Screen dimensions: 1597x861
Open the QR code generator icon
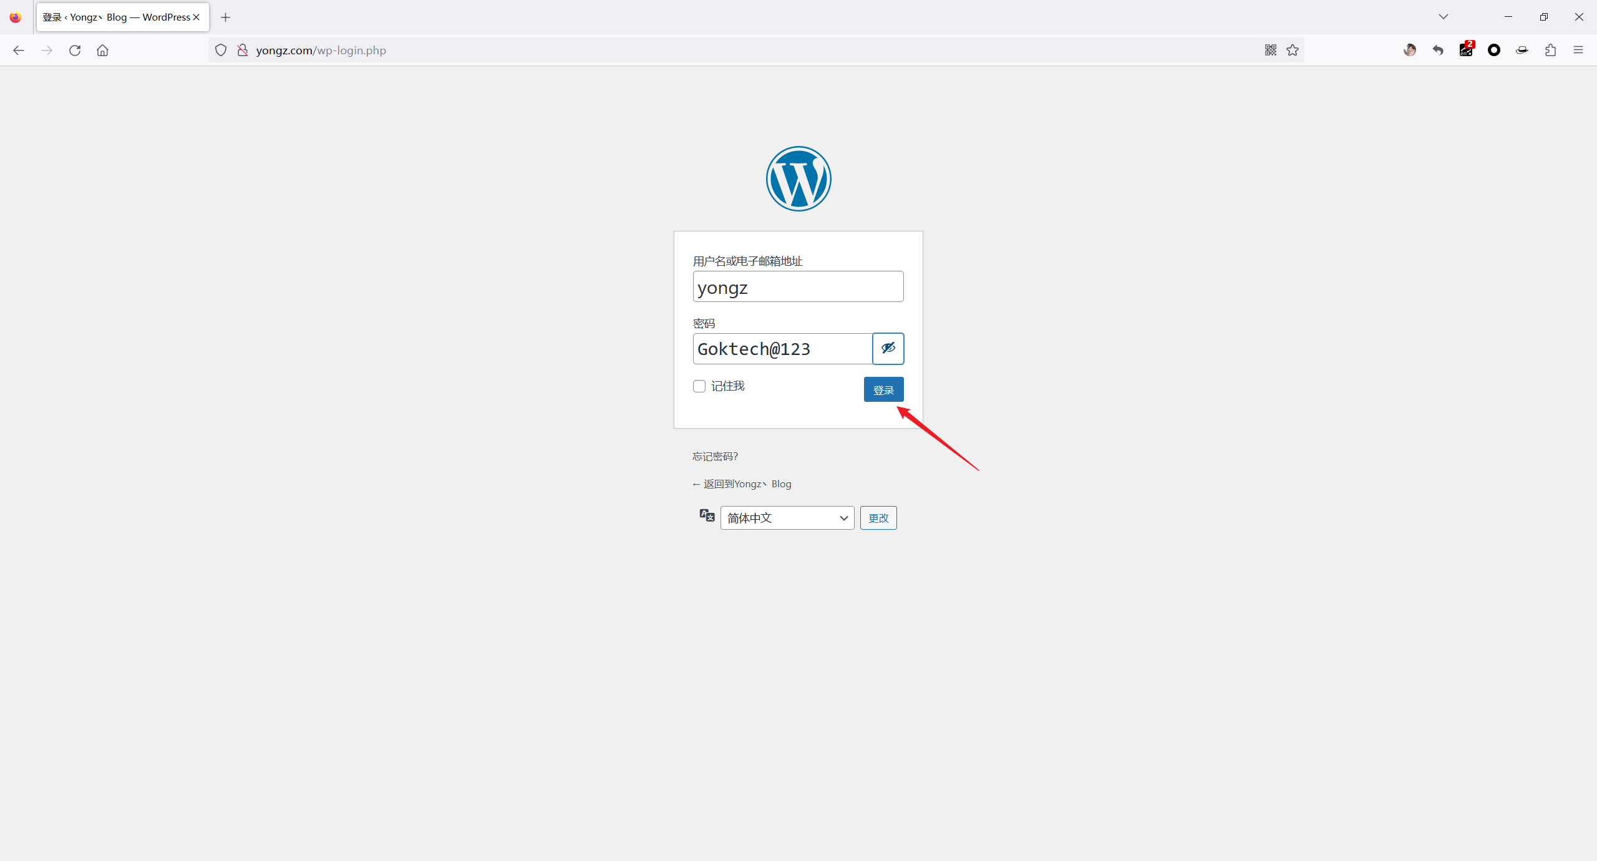pos(1271,50)
